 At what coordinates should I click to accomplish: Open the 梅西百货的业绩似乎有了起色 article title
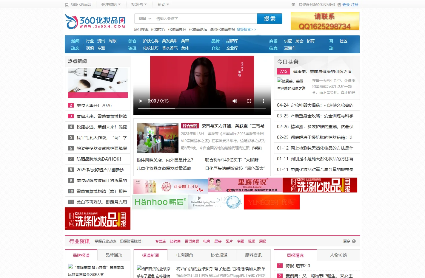click(x=221, y=269)
